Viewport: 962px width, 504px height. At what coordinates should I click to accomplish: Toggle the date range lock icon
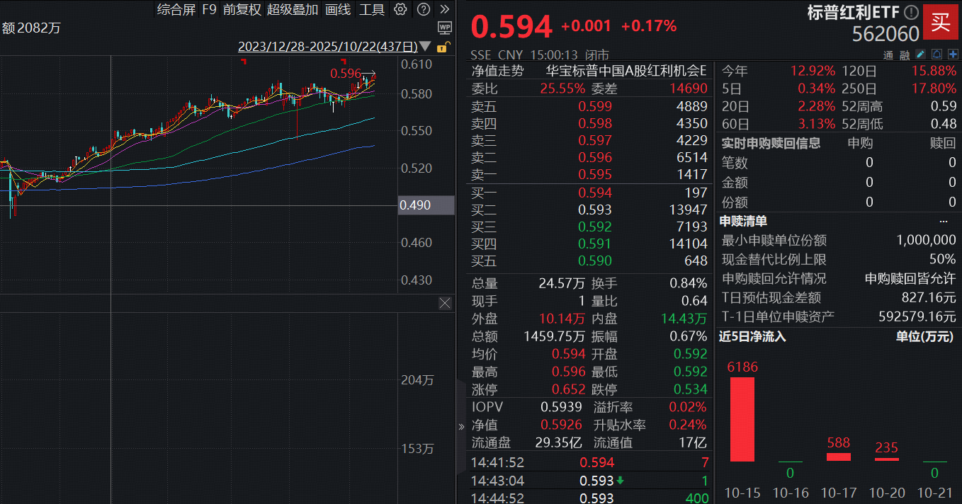[443, 47]
